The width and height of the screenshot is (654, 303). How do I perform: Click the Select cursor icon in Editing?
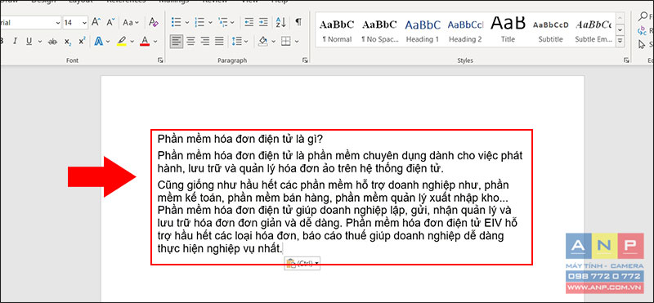pyautogui.click(x=642, y=44)
